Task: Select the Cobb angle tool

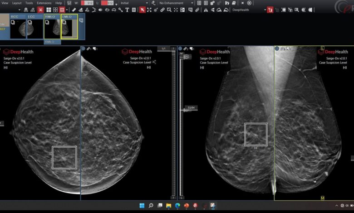Action: [94, 10]
